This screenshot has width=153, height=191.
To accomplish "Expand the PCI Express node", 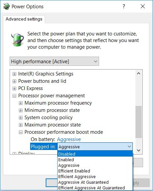I will tap(14, 89).
